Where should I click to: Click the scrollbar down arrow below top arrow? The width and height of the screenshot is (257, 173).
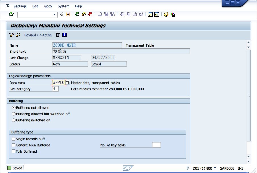click(248, 47)
